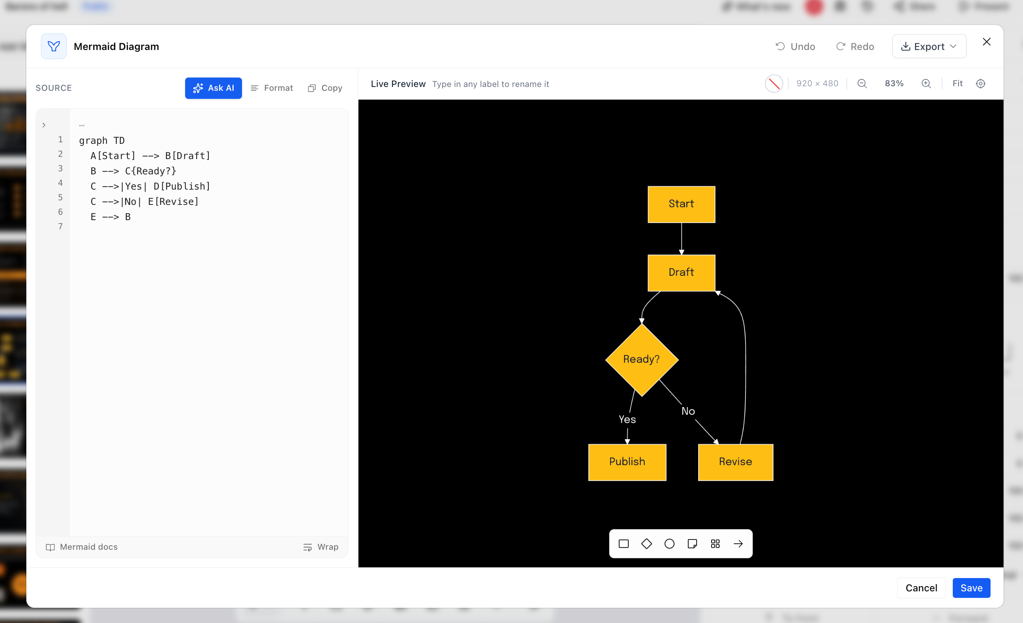Add a rectangle node shape

click(x=624, y=544)
